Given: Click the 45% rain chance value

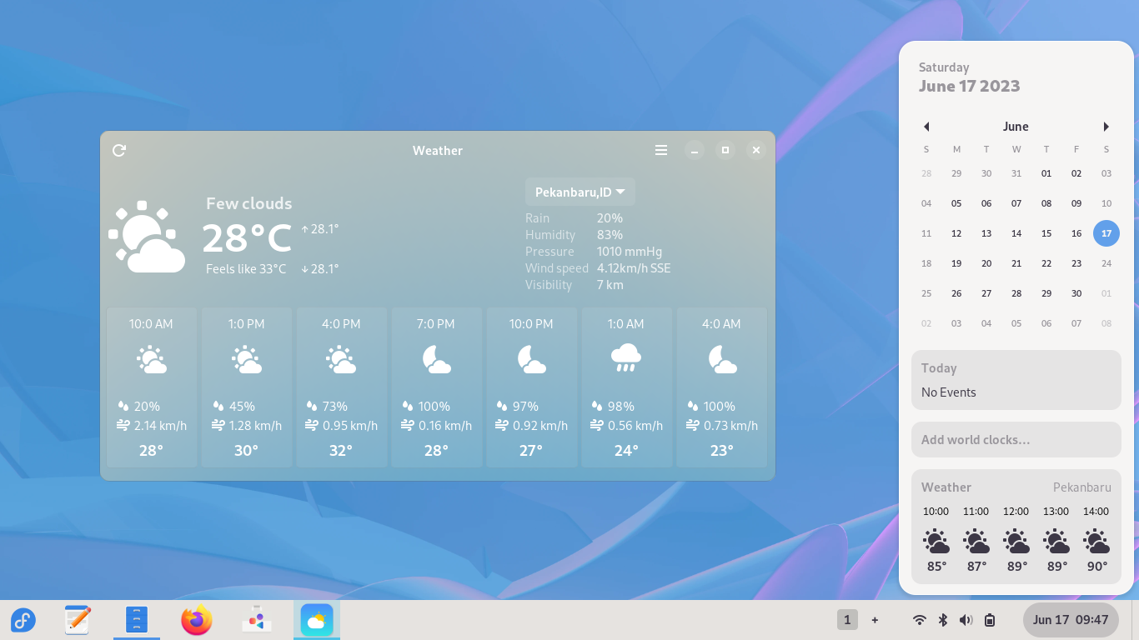Looking at the screenshot, I should point(242,407).
